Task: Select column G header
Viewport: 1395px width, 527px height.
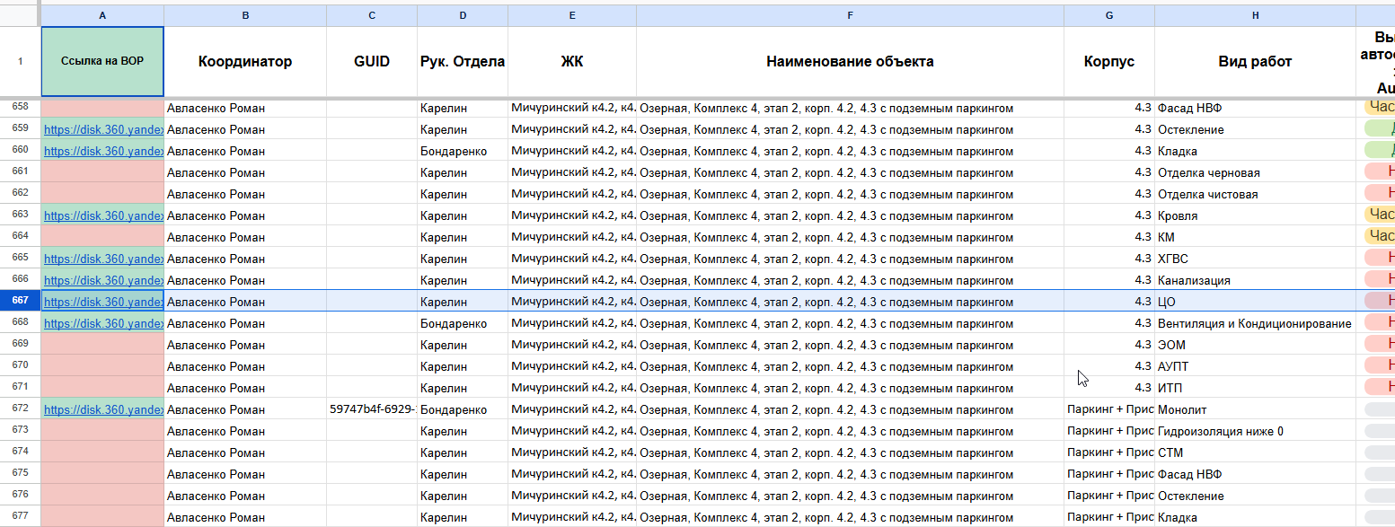Action: click(x=1109, y=16)
